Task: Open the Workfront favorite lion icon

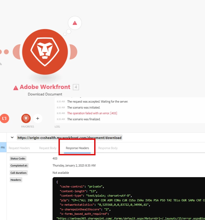Action: coord(26,118)
